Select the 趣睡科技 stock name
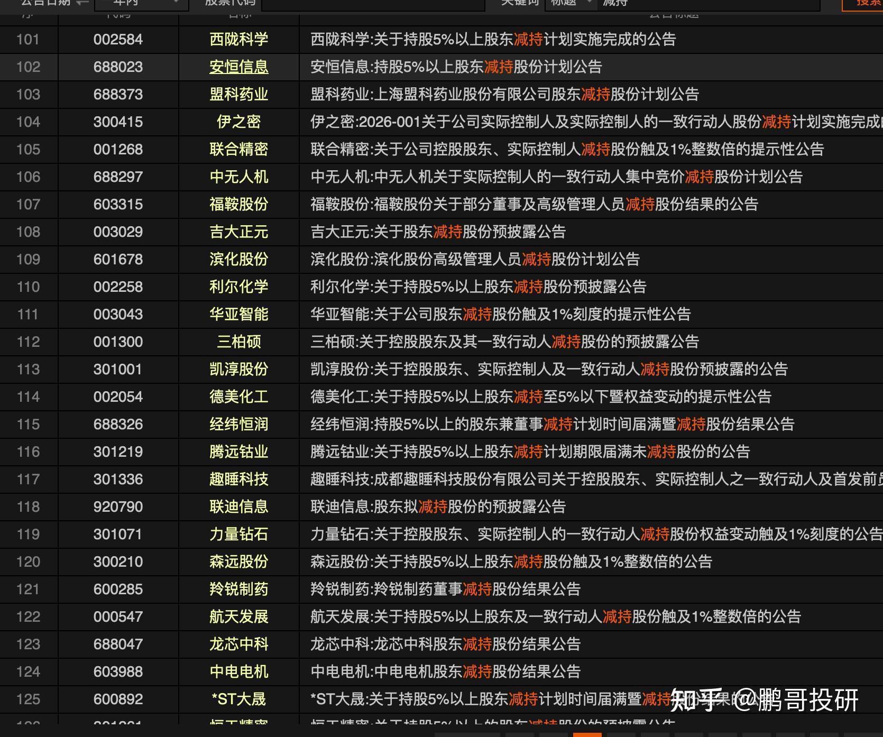This screenshot has height=737, width=883. pos(239,480)
